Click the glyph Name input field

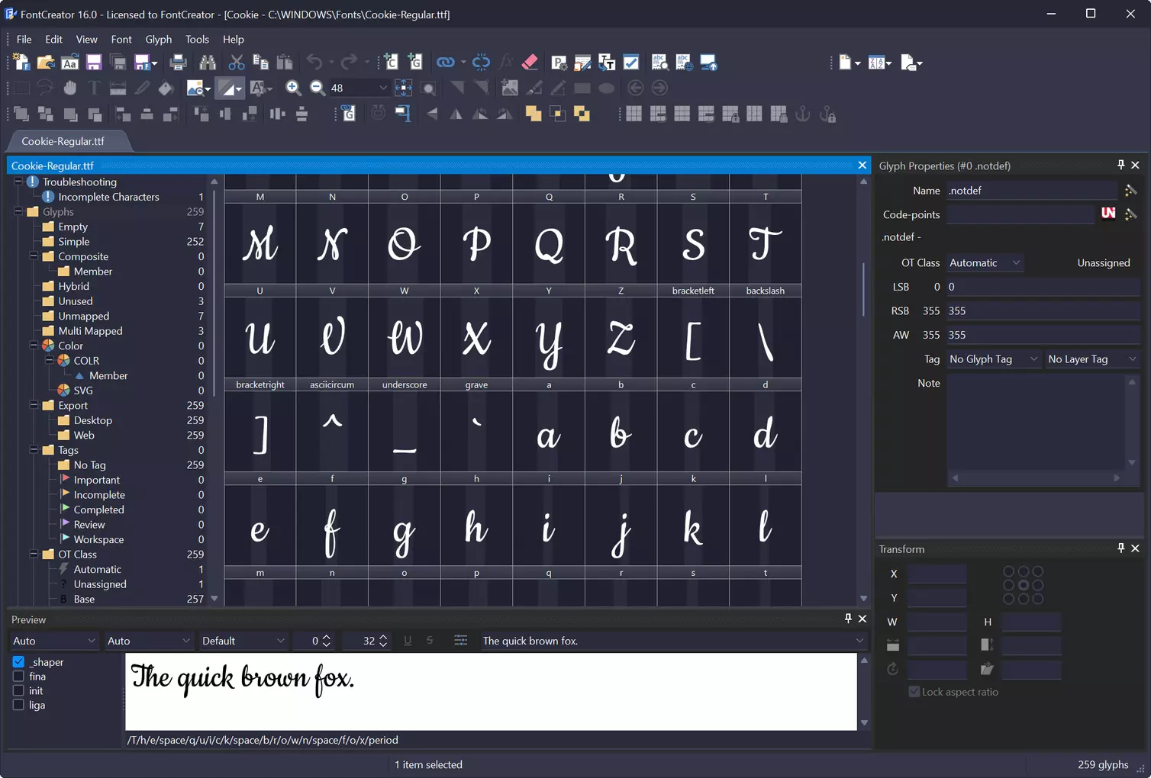1032,190
